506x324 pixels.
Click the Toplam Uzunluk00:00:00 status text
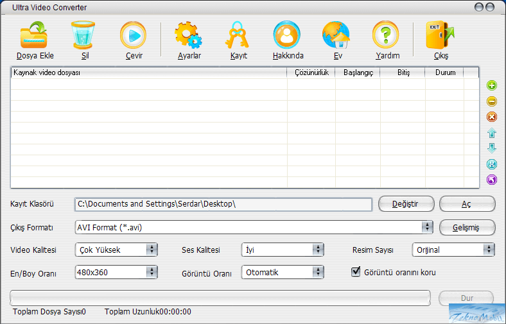coord(148,312)
